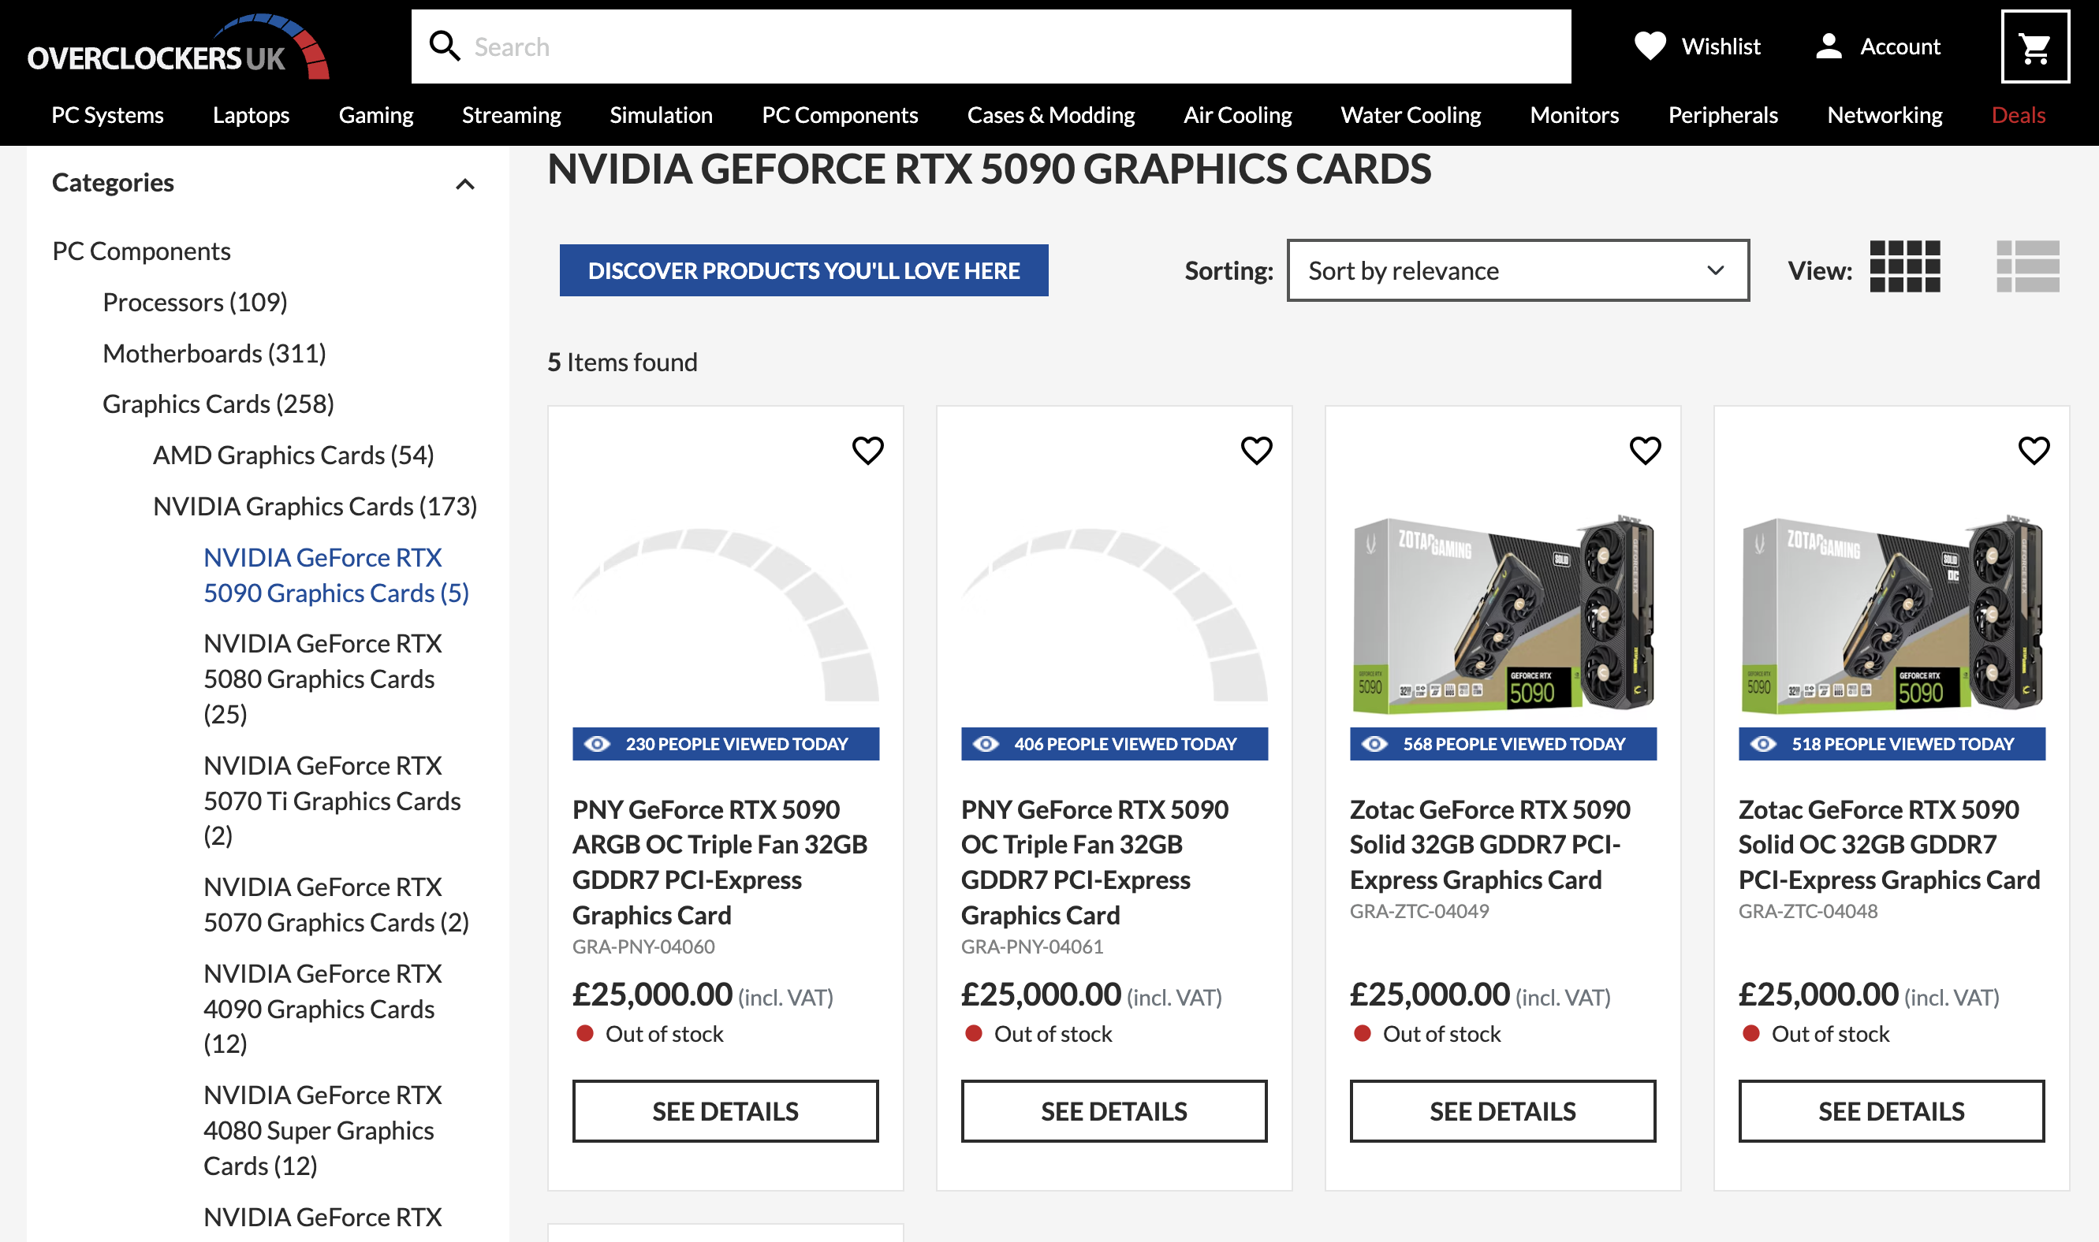Add PNY RTX 5090 OC Triple Fan to wishlist
This screenshot has width=2099, height=1242.
[x=1256, y=450]
